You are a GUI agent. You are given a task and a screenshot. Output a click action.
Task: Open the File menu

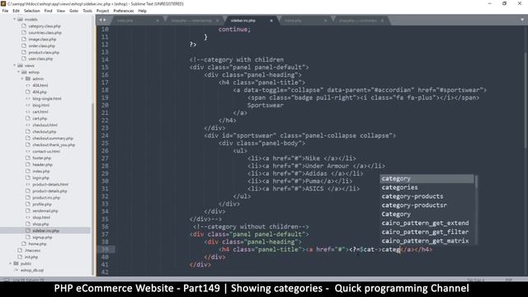tap(5, 11)
